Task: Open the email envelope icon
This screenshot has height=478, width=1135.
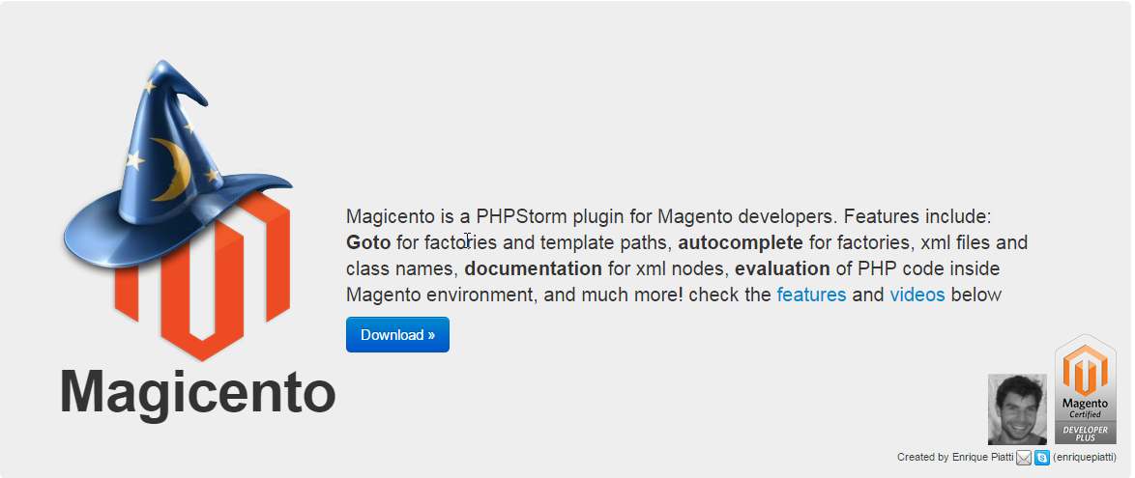Action: pos(1024,458)
